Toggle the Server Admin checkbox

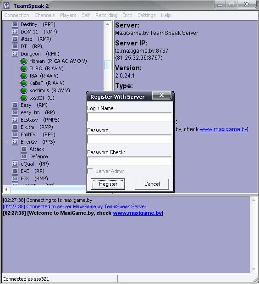pyautogui.click(x=90, y=171)
